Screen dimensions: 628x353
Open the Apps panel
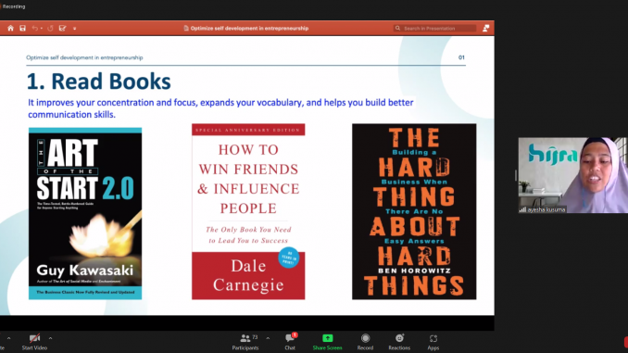pos(433,342)
